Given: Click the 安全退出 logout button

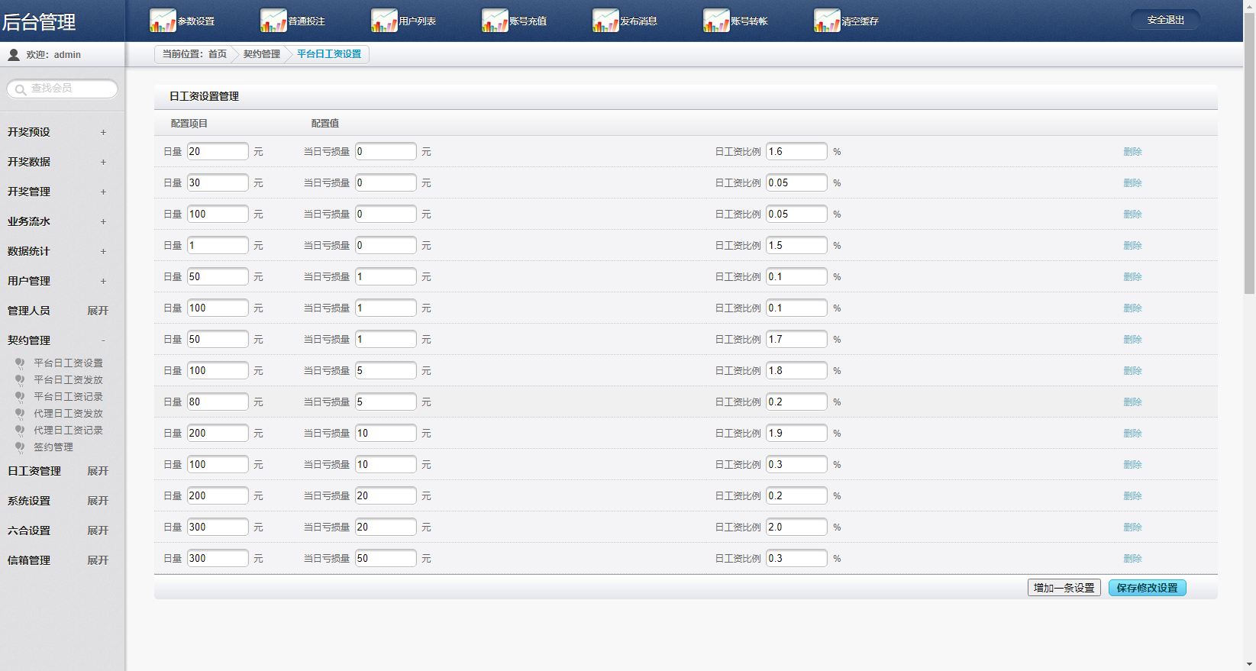Looking at the screenshot, I should [x=1165, y=20].
